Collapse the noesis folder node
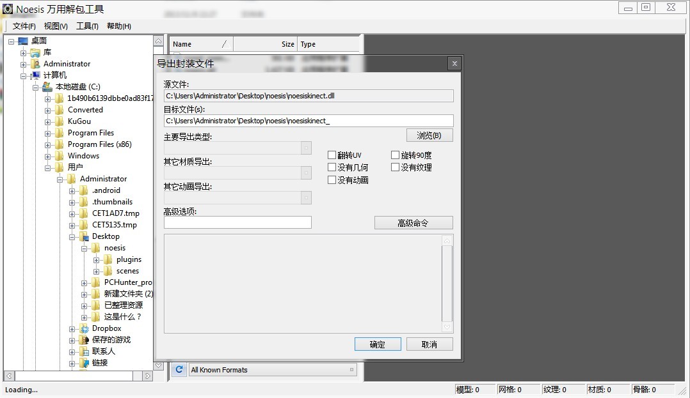Screen dimensions: 690x398 click(x=84, y=249)
